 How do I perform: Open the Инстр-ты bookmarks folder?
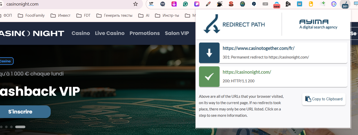click(x=167, y=15)
